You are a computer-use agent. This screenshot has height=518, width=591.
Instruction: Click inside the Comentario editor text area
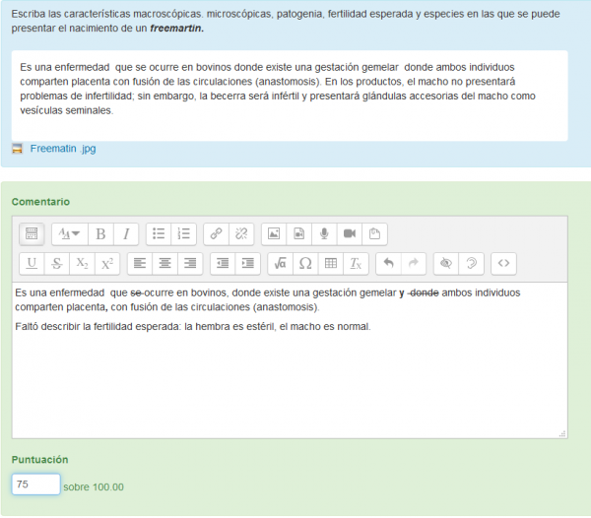coord(290,360)
